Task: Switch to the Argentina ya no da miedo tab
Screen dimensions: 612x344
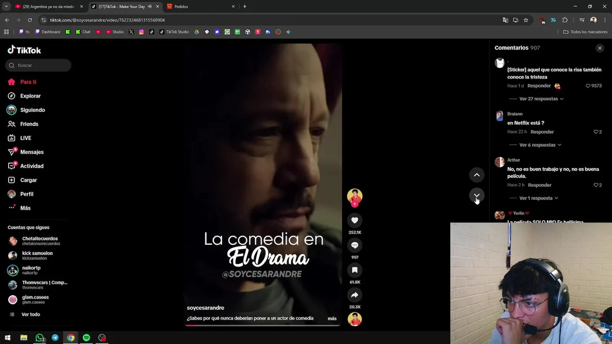Action: (48, 7)
